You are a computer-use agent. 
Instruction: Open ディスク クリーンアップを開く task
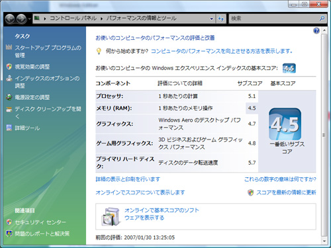tap(48, 112)
